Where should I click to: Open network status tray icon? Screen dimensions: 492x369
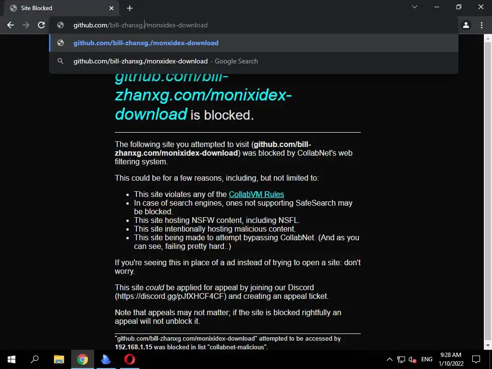tap(401, 359)
